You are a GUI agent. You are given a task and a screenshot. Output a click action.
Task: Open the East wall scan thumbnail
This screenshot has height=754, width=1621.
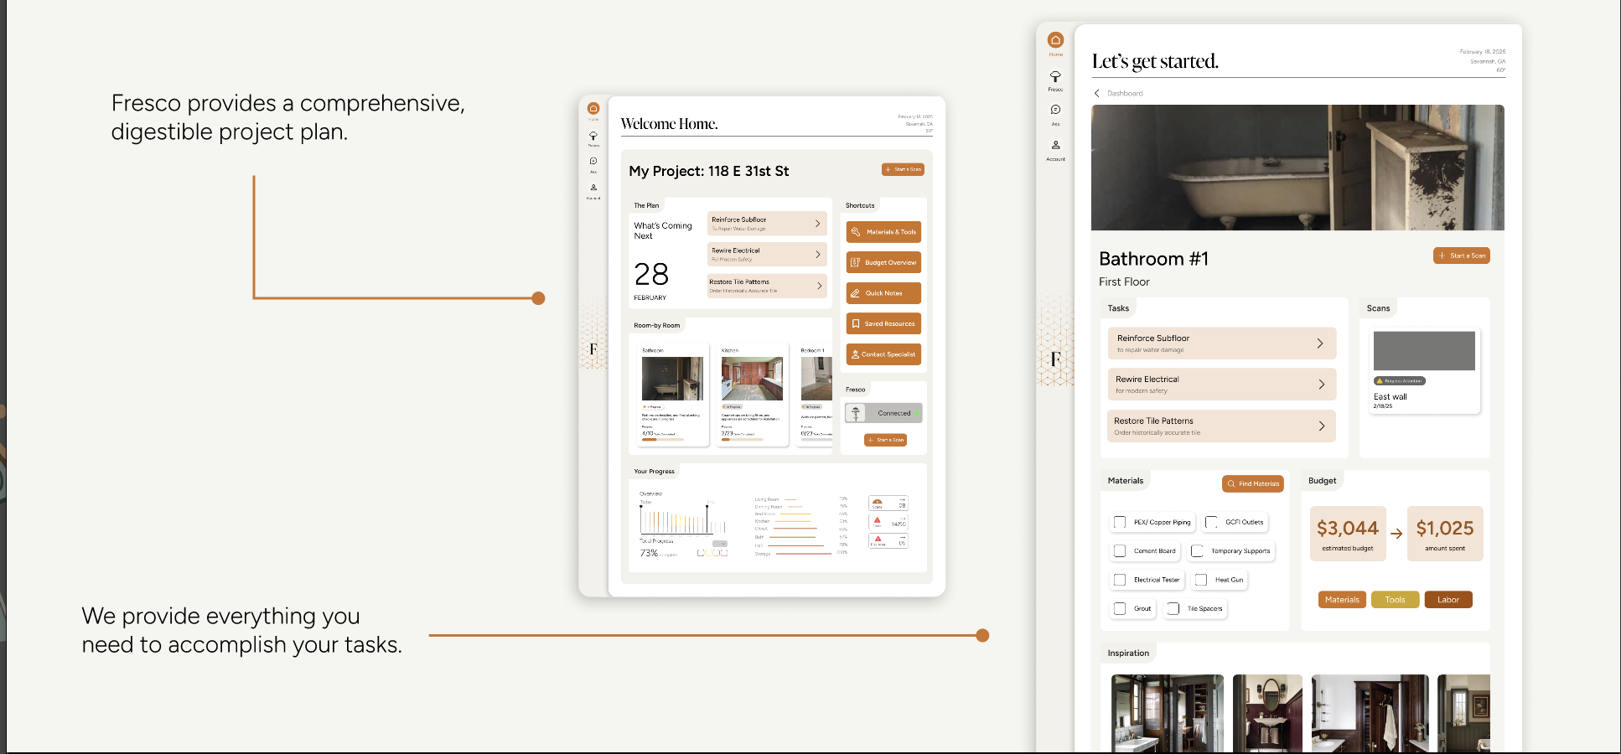(x=1424, y=351)
